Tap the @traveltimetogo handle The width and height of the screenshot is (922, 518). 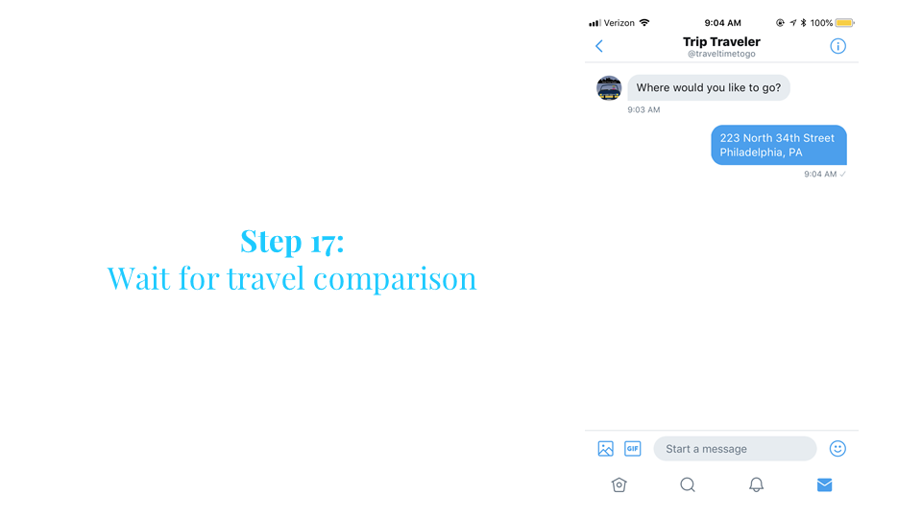(x=721, y=54)
